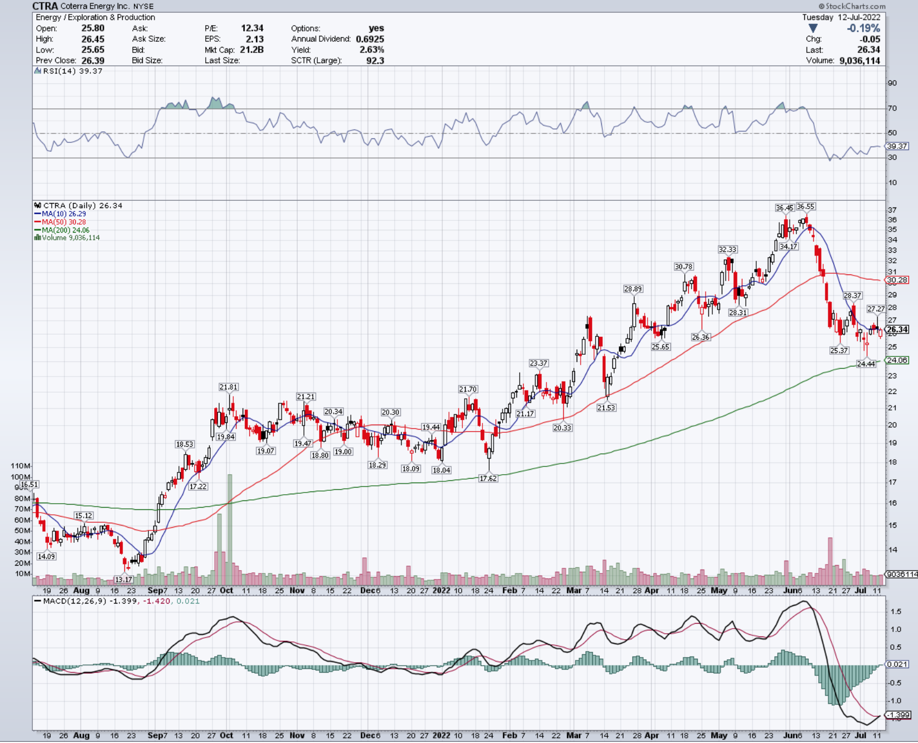Click the 24.06 MA(200) axis tag
918x743 pixels.
(x=897, y=360)
